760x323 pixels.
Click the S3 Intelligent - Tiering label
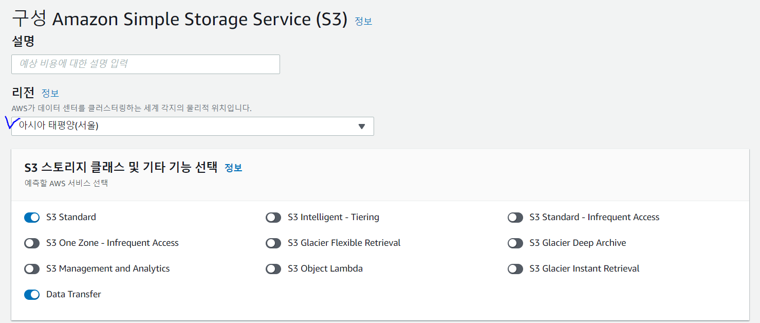[x=333, y=217]
